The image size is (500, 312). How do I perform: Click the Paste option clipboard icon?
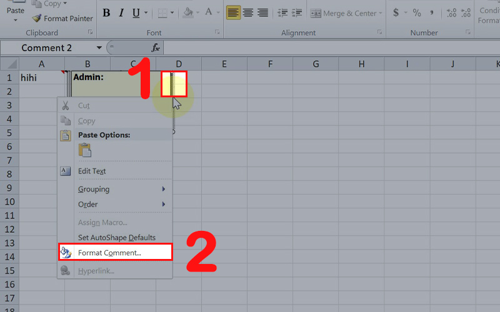point(85,150)
